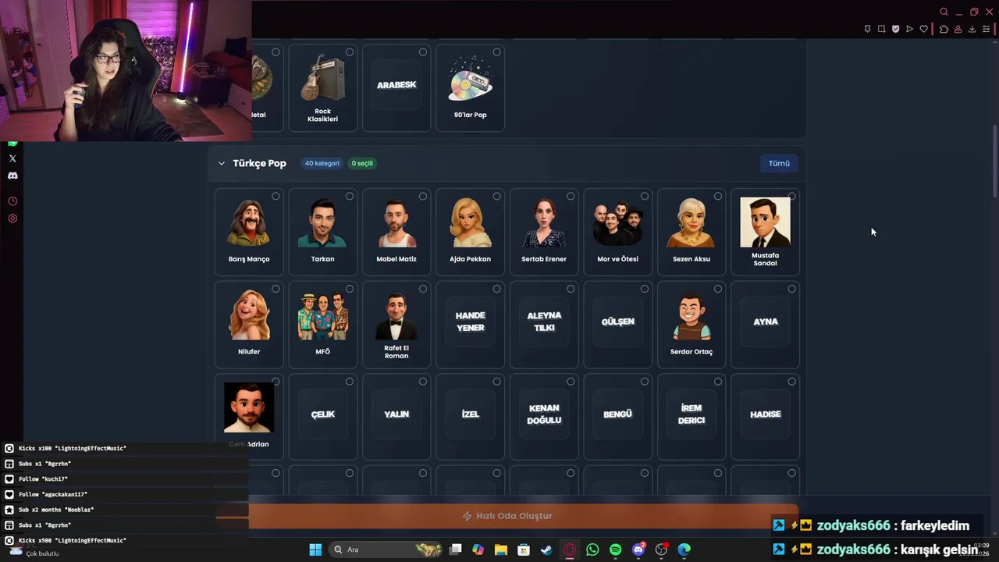The width and height of the screenshot is (999, 562).
Task: Tick the Ajda Pekkan selection circle
Action: (x=496, y=196)
